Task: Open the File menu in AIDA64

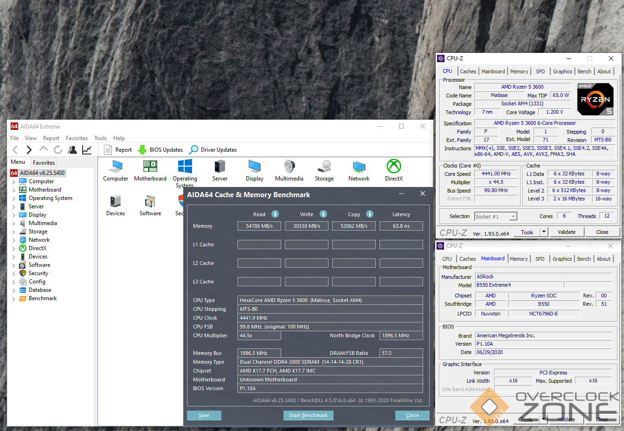Action: click(14, 138)
